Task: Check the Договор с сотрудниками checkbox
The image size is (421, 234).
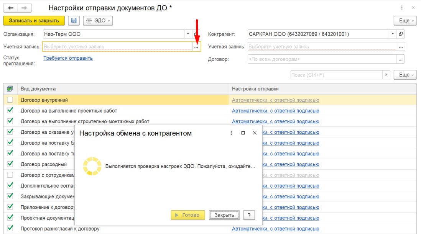Action: [x=10, y=175]
